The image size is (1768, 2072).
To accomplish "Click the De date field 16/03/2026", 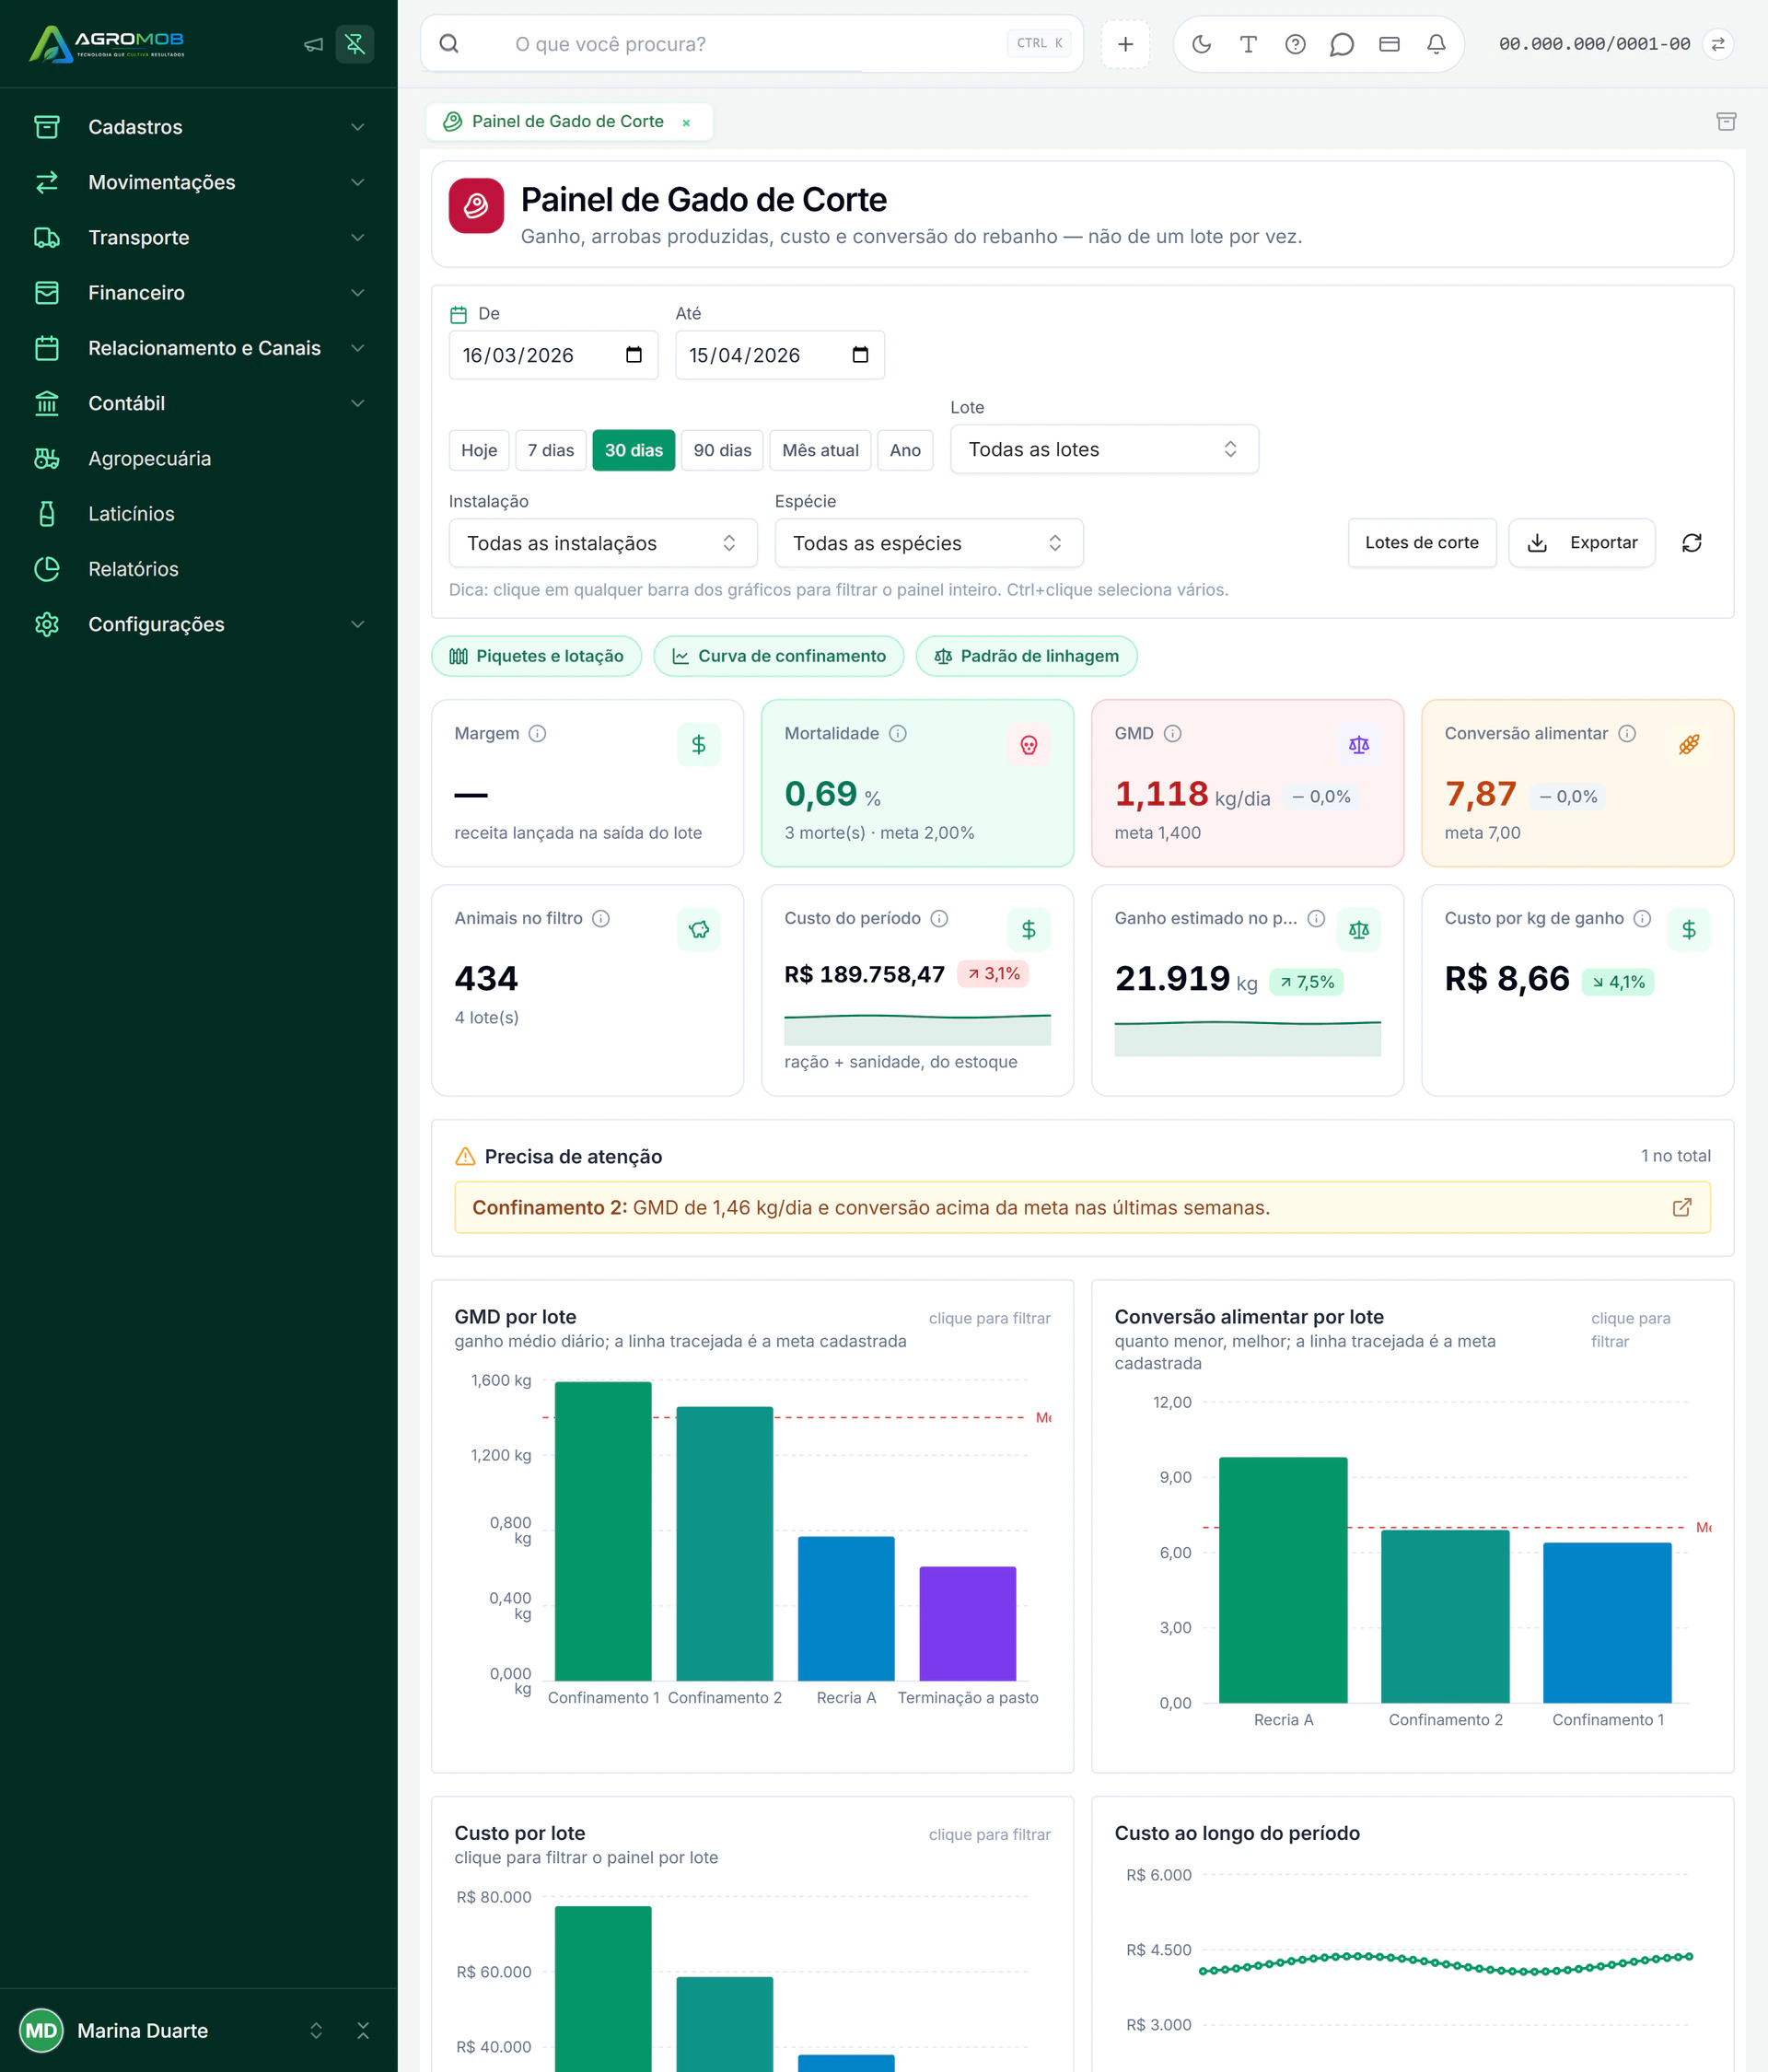I will [x=553, y=355].
